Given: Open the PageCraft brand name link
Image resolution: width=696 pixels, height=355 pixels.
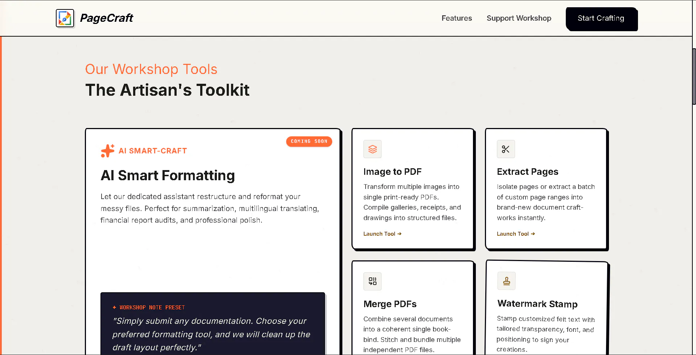Looking at the screenshot, I should [107, 18].
